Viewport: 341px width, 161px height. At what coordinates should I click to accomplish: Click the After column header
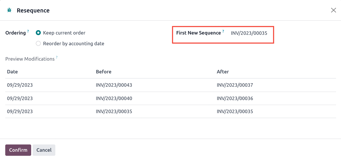pyautogui.click(x=223, y=72)
